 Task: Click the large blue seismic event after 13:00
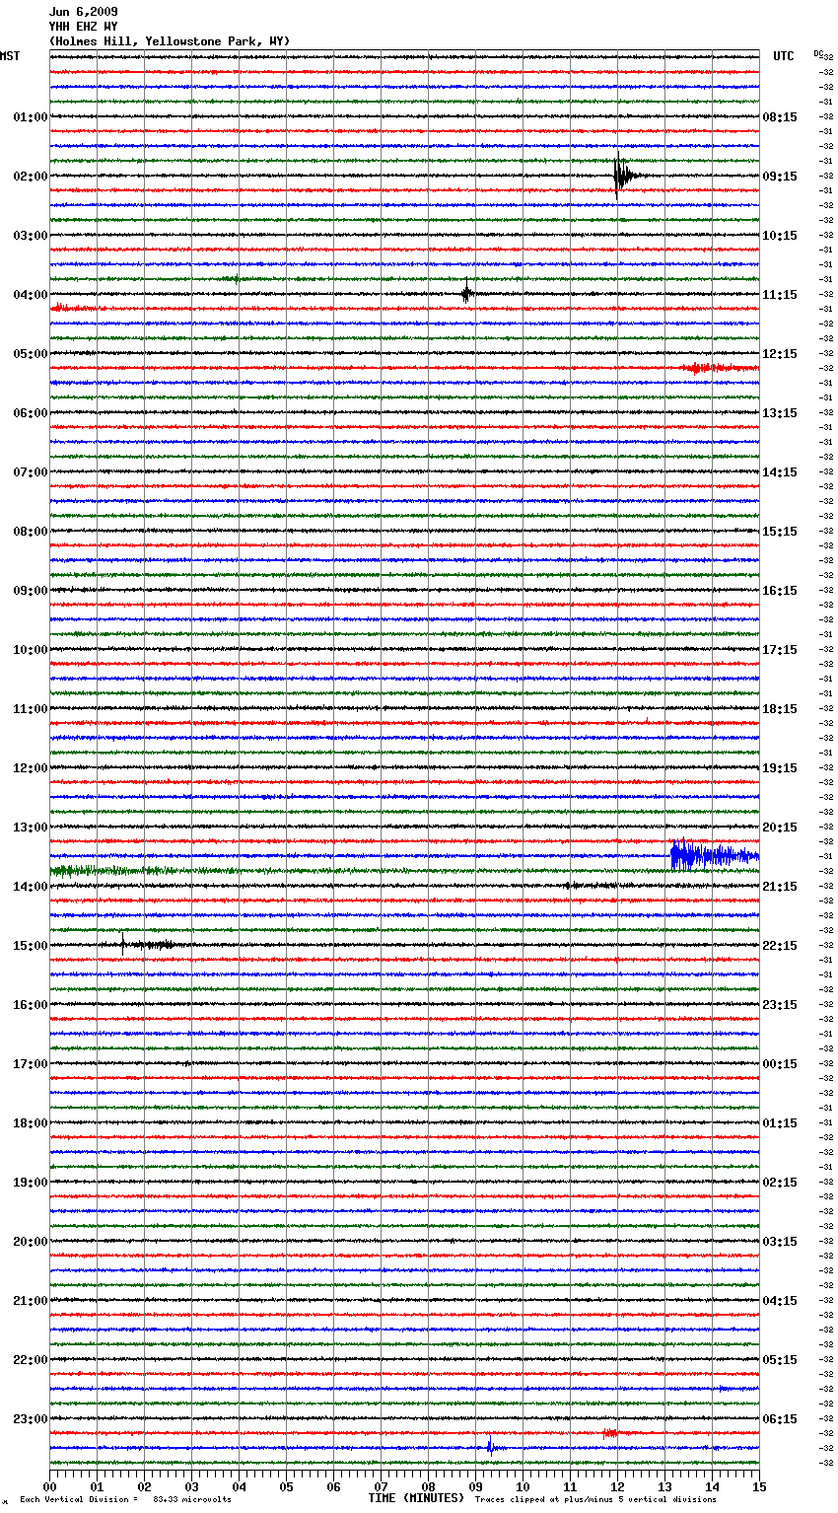[714, 855]
